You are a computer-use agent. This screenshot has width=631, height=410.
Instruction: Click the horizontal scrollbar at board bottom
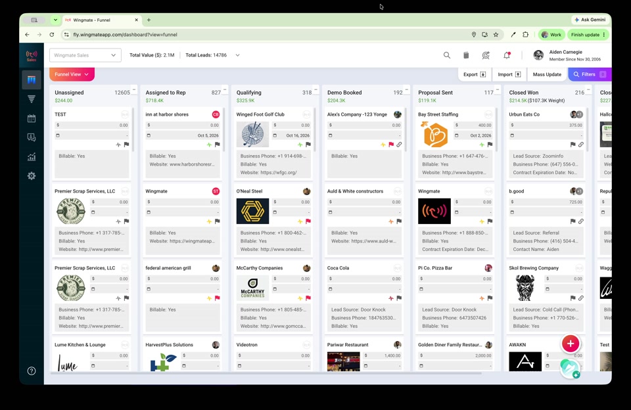pos(266,373)
